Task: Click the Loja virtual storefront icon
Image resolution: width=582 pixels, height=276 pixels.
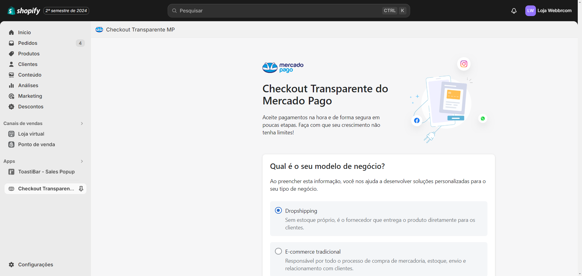Action: click(x=12, y=134)
